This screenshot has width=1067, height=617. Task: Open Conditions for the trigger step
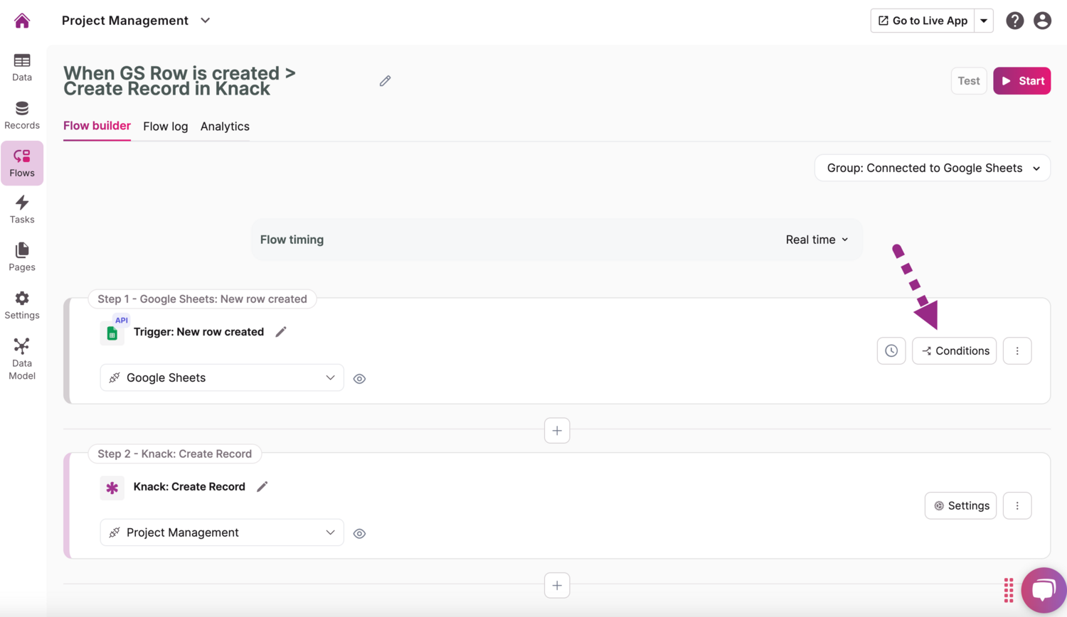point(955,350)
